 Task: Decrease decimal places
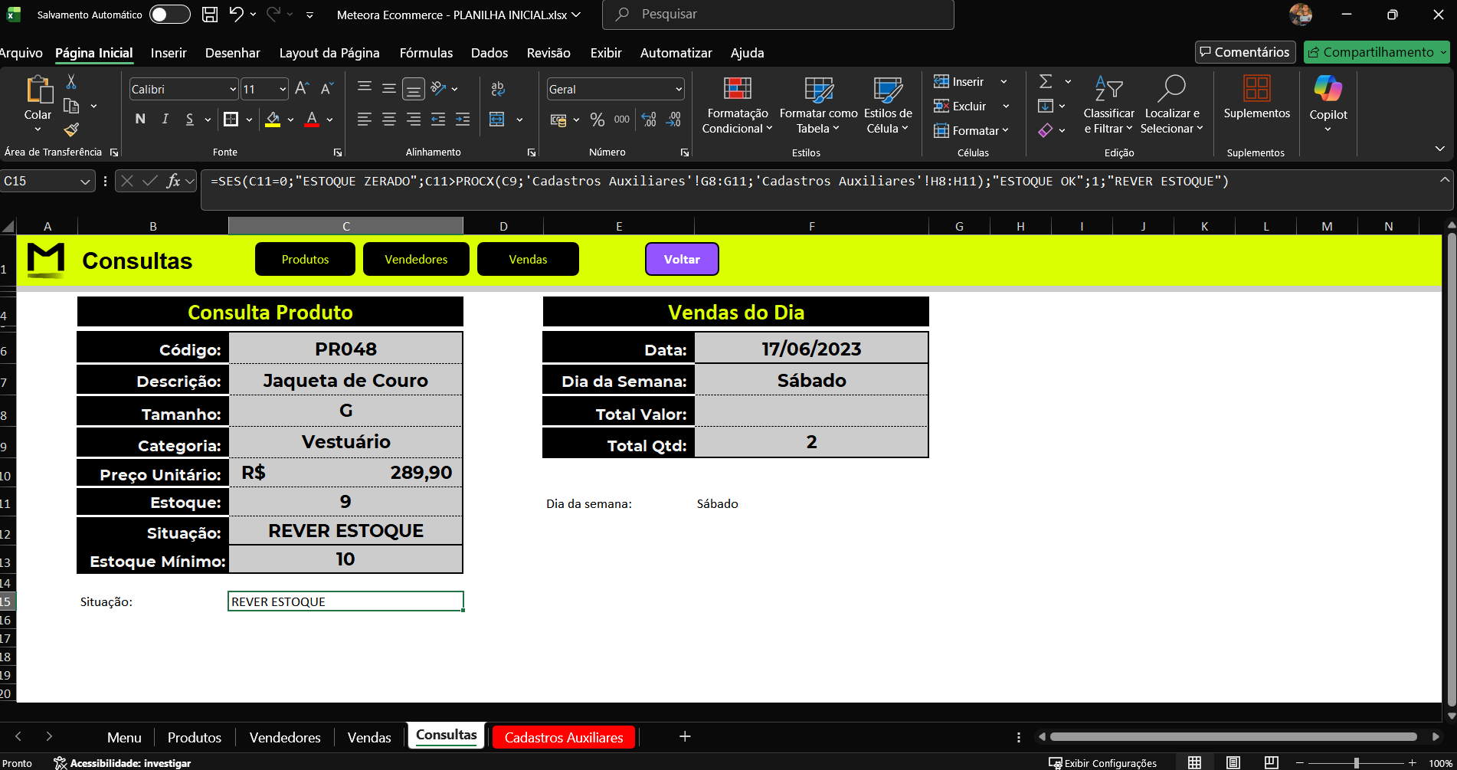point(673,120)
